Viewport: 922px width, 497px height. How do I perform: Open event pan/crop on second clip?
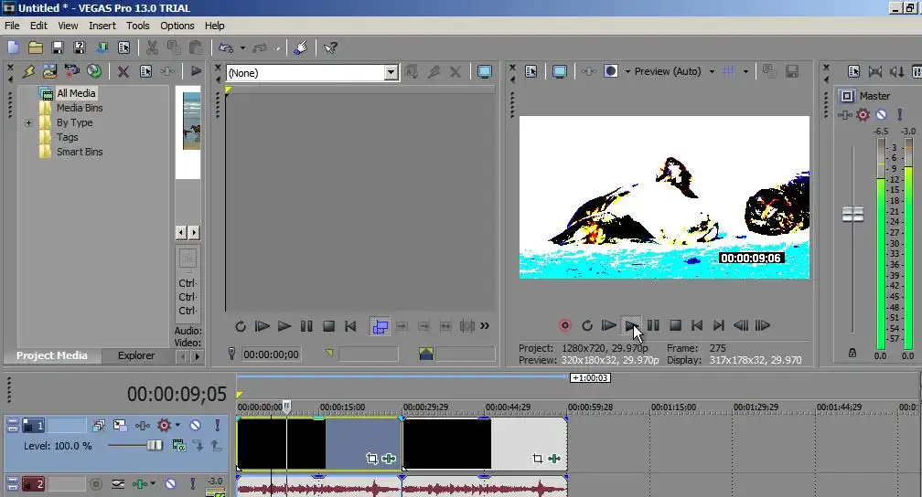coord(538,459)
